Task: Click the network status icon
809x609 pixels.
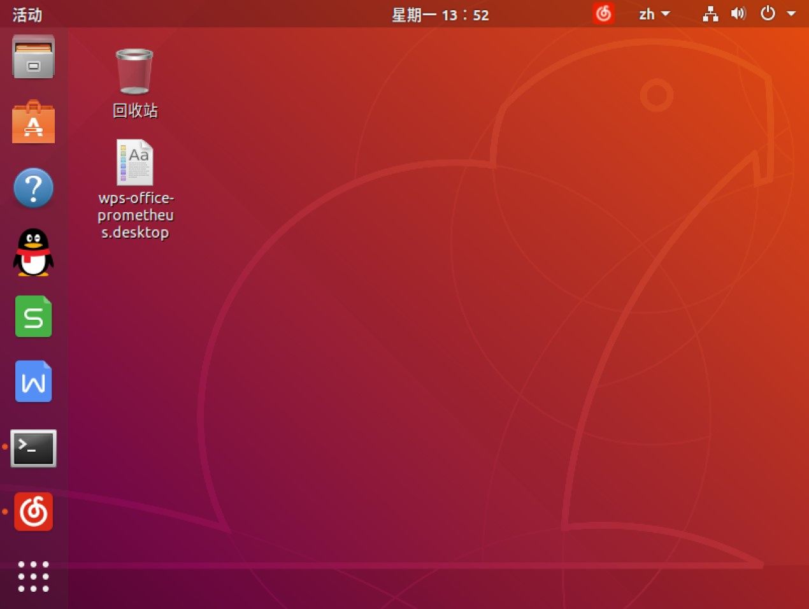Action: click(710, 14)
